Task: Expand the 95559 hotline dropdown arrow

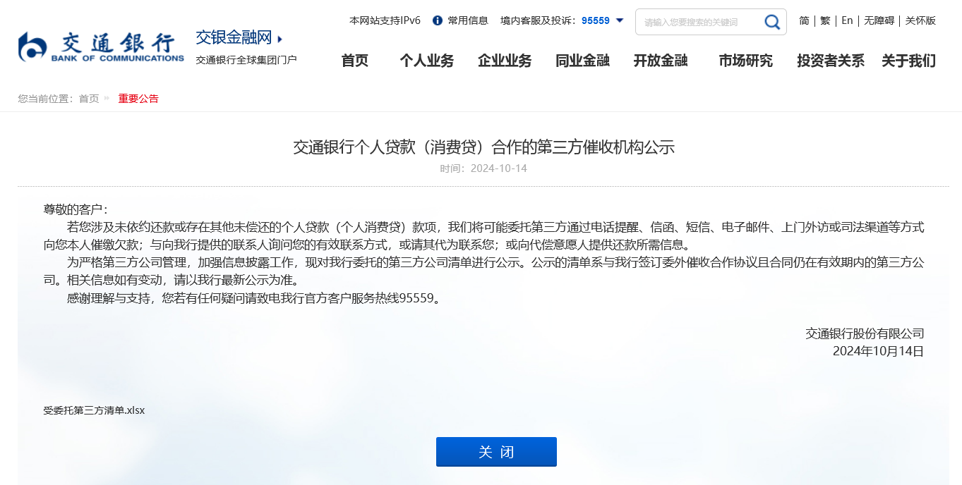Action: (x=620, y=20)
